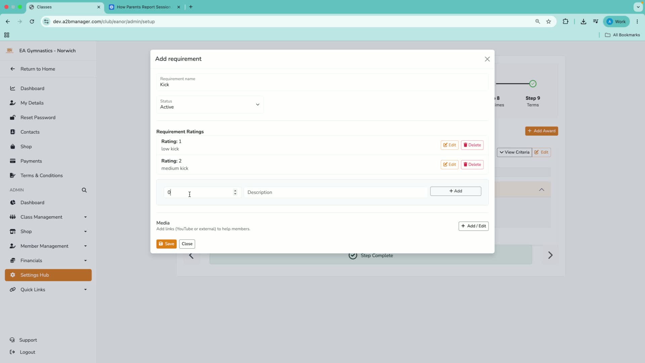Click Logout in the sidebar
Screen dimensions: 645x363
(x=28, y=352)
